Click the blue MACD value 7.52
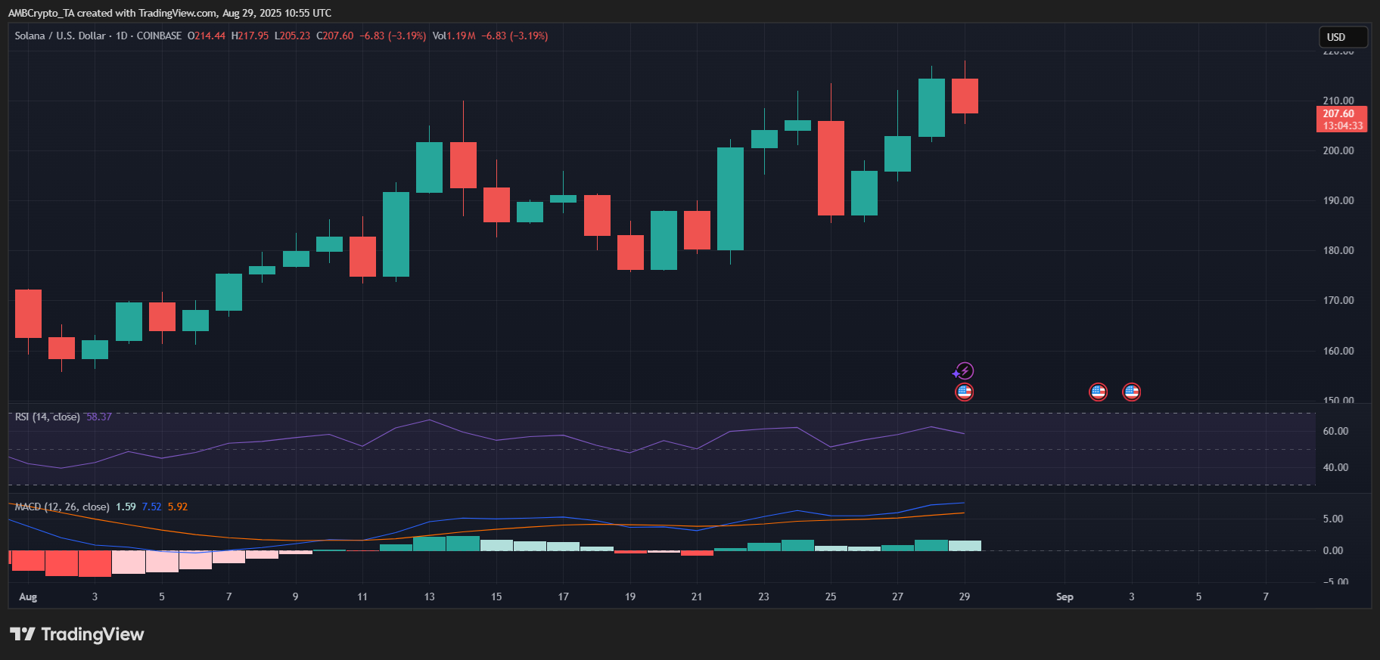Screen dimensions: 1380x660 pos(151,507)
